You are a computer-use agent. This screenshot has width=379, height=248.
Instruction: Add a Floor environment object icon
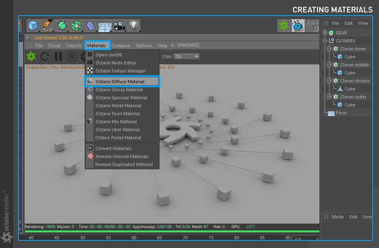pyautogui.click(x=105, y=27)
